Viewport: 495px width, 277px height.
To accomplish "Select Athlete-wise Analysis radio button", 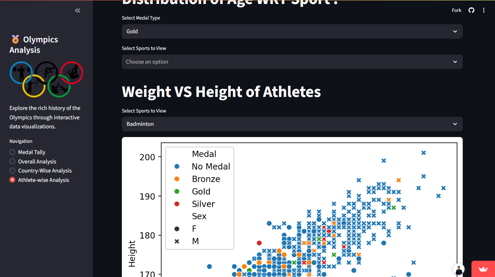I will pyautogui.click(x=12, y=180).
